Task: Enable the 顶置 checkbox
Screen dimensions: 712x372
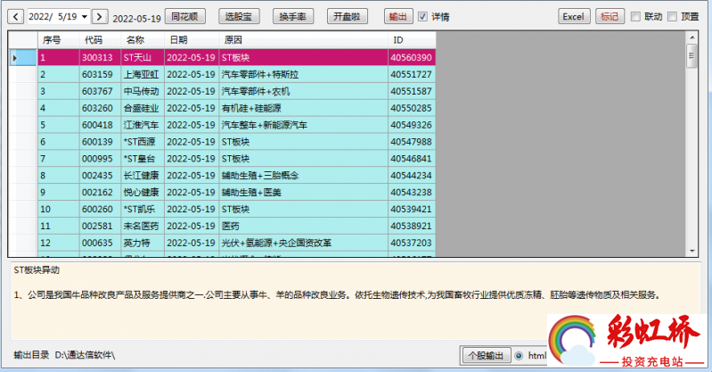Action: 673,17
